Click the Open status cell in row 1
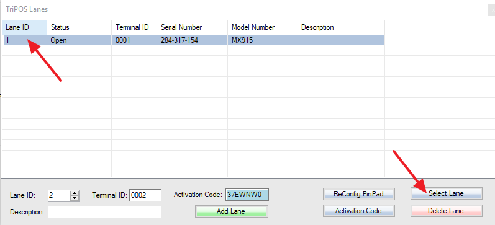 [79, 40]
